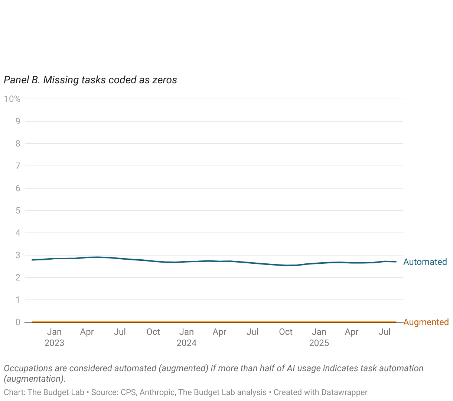Screen dimensions: 453x401
Task: Click the Oct tick label before Jan 2024
Action: pyautogui.click(x=153, y=332)
